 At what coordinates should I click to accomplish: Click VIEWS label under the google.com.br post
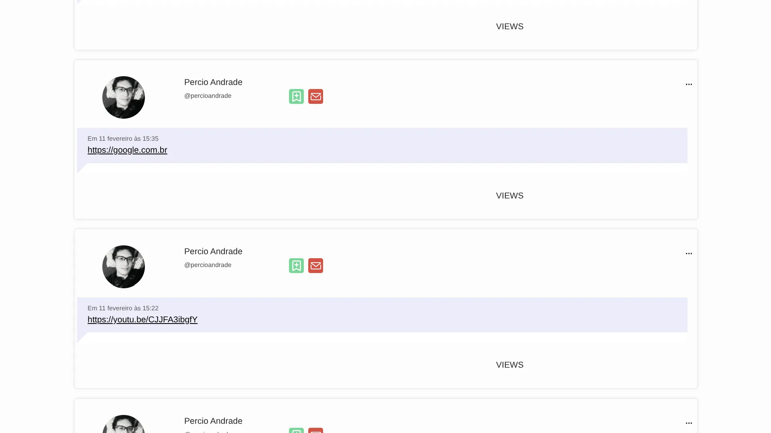[510, 196]
